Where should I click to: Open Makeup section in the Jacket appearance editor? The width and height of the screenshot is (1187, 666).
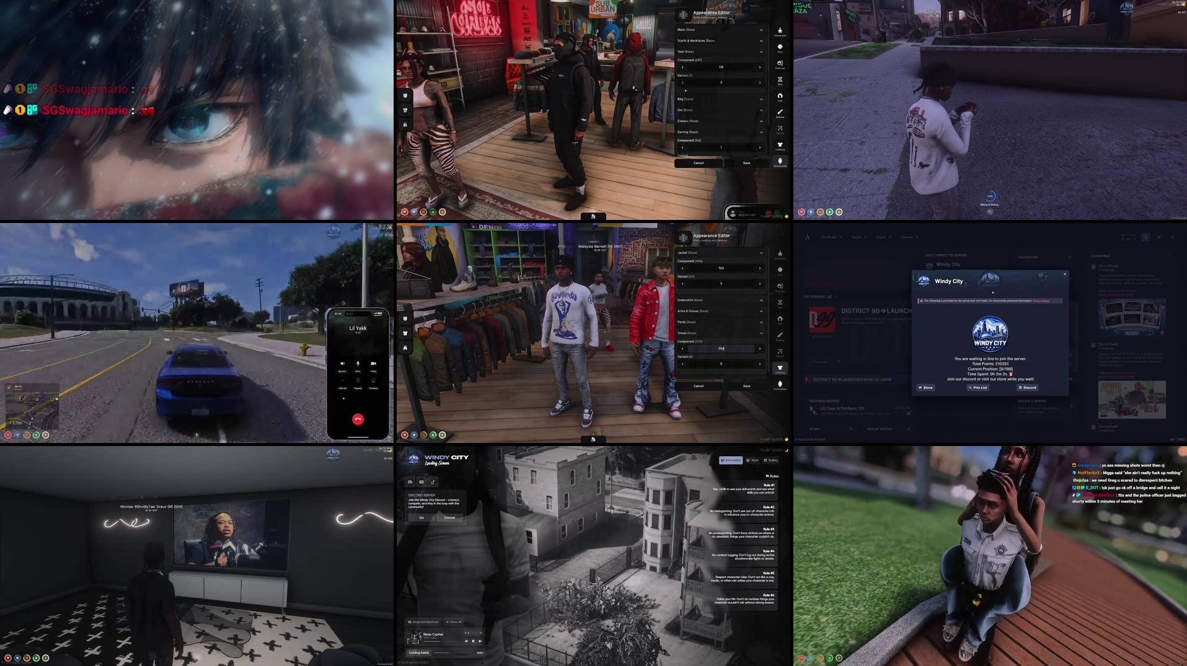[x=780, y=336]
